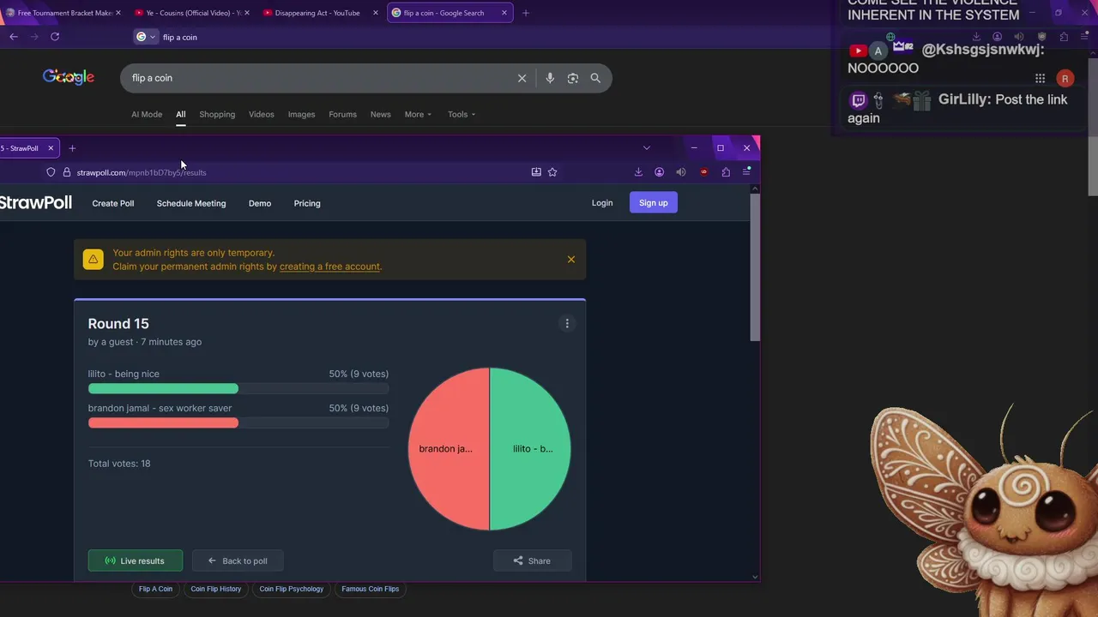
Task: Select the Shopping results tab
Action: coord(217,114)
